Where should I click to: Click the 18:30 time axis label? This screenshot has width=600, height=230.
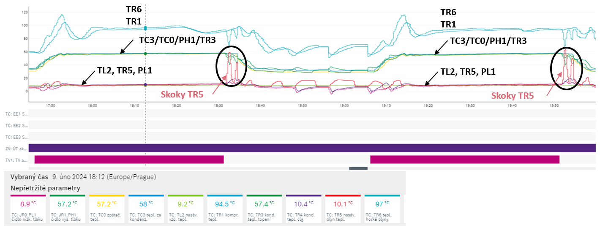(218, 106)
